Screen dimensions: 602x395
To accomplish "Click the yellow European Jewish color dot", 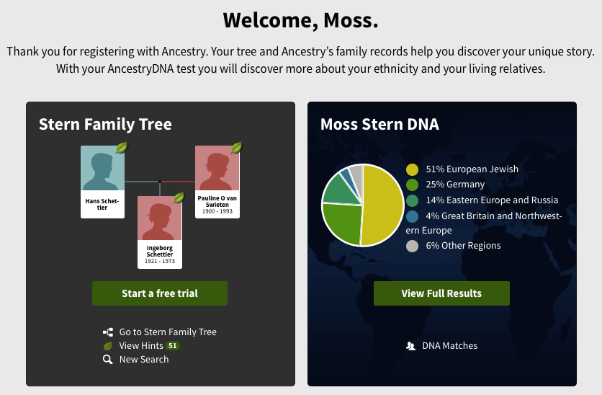I will click(412, 170).
